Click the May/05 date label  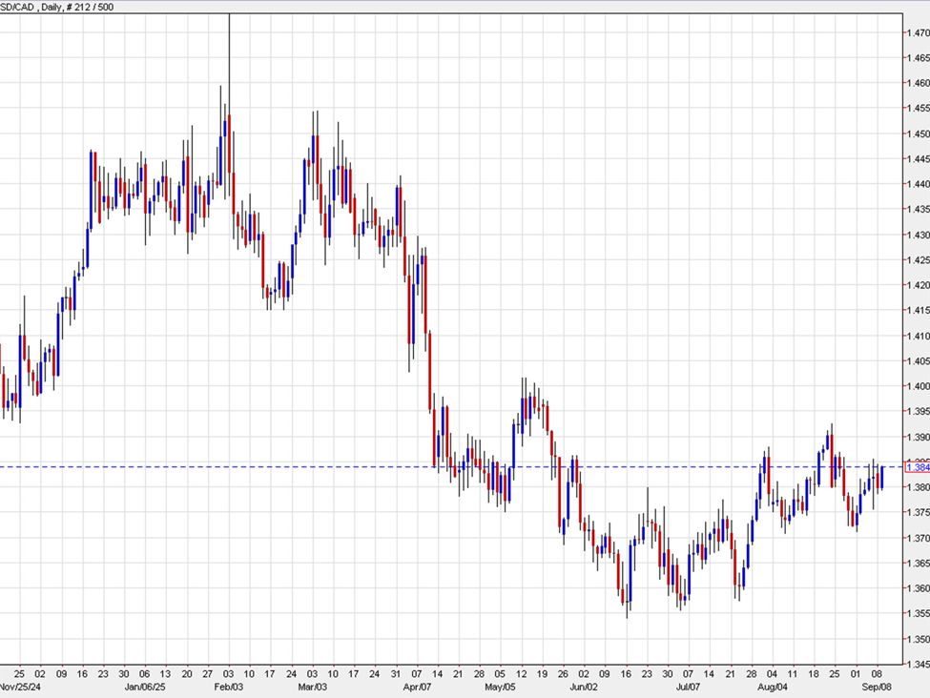[x=501, y=684]
